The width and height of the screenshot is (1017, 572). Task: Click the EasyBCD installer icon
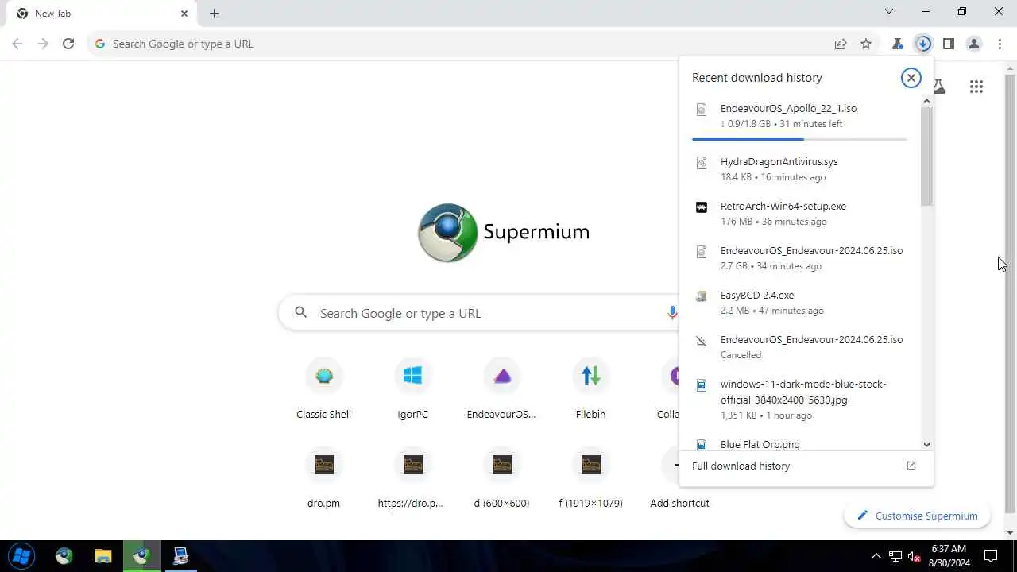(701, 296)
